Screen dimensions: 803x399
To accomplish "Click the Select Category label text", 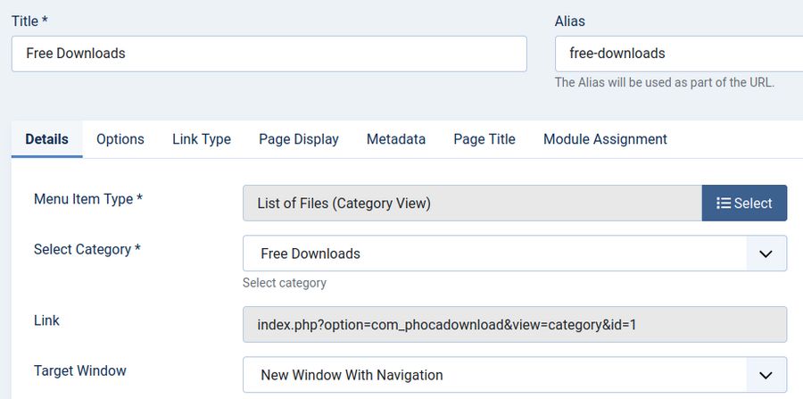I will click(87, 250).
